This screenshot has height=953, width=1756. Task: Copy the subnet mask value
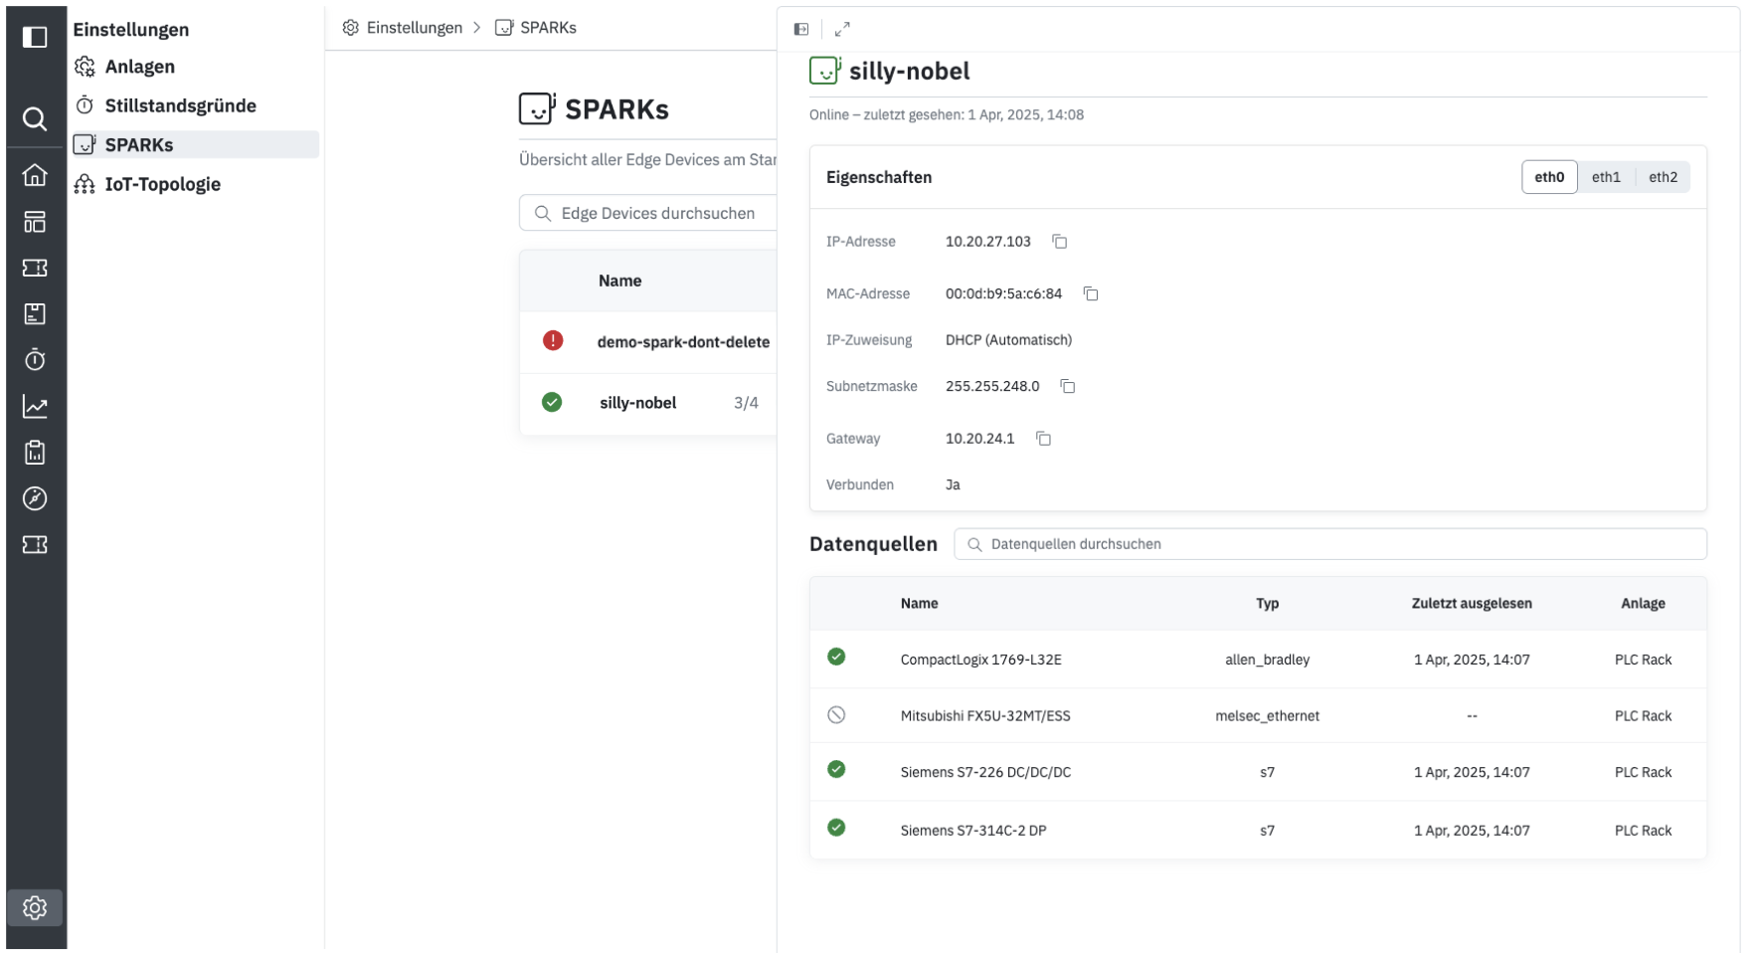[1067, 386]
